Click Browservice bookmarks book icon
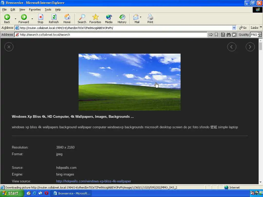 (223, 35)
